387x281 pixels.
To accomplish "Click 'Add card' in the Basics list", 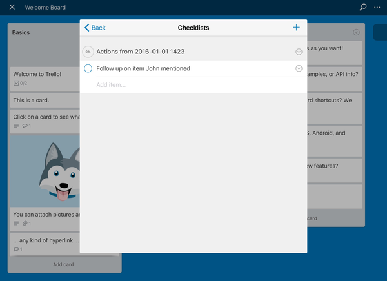I will (63, 264).
